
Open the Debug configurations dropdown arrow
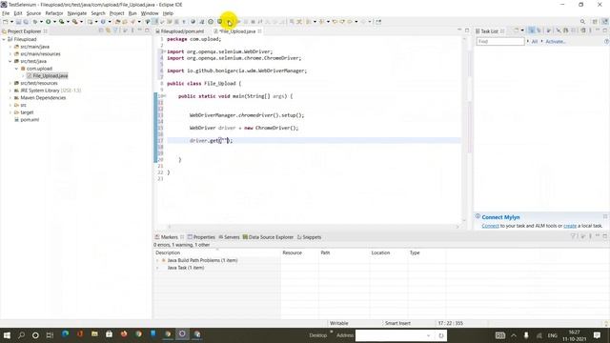tap(41, 22)
